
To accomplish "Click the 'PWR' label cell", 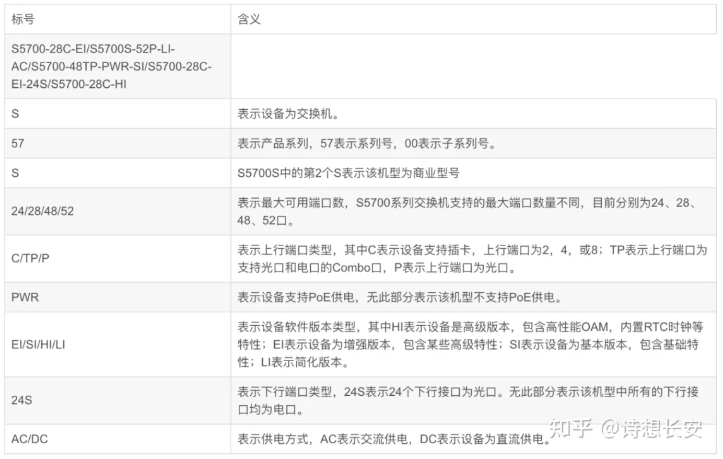I will tap(118, 297).
